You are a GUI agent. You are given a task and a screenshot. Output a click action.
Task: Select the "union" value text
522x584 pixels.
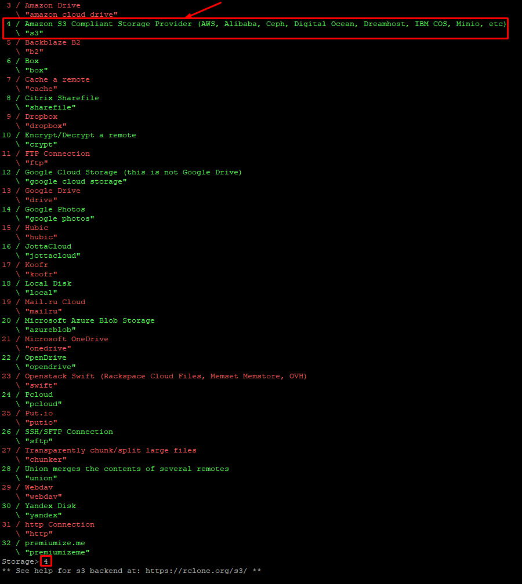(41, 478)
